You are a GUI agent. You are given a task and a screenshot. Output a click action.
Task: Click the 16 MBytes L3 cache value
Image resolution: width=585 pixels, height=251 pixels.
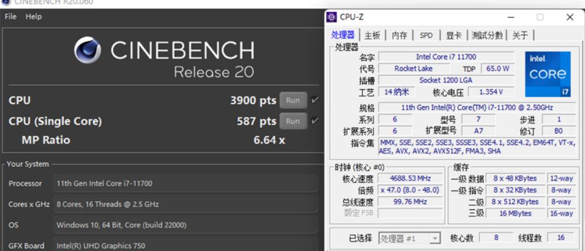pyautogui.click(x=515, y=213)
